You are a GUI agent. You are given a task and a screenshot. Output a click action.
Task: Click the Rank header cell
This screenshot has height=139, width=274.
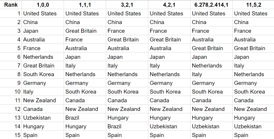[11, 5]
